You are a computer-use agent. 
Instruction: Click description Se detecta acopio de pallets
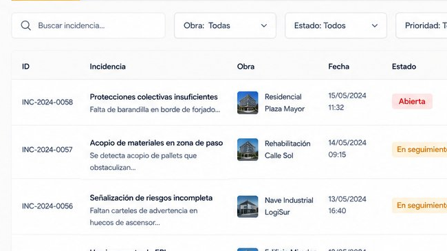143,162
